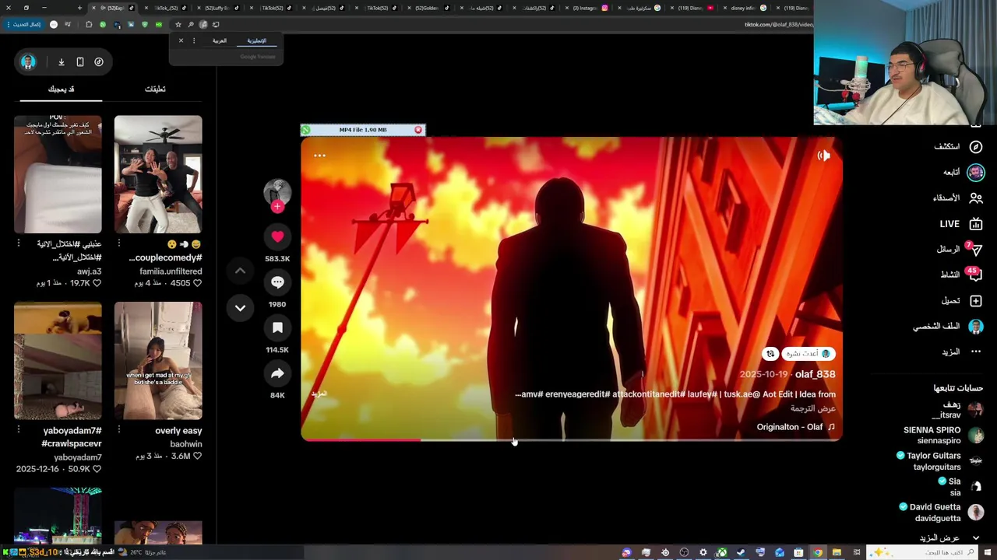Open couplecomedy video thumbnail
The height and width of the screenshot is (560, 997).
click(158, 174)
